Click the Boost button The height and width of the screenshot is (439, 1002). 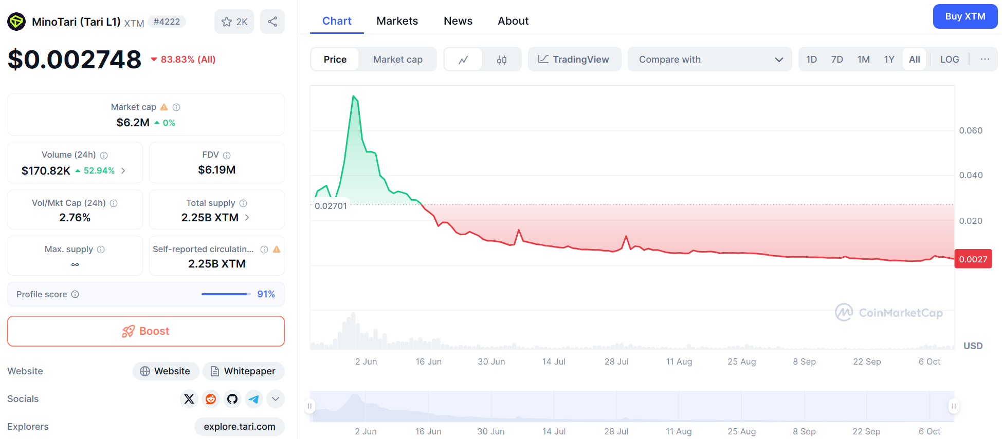coord(146,331)
